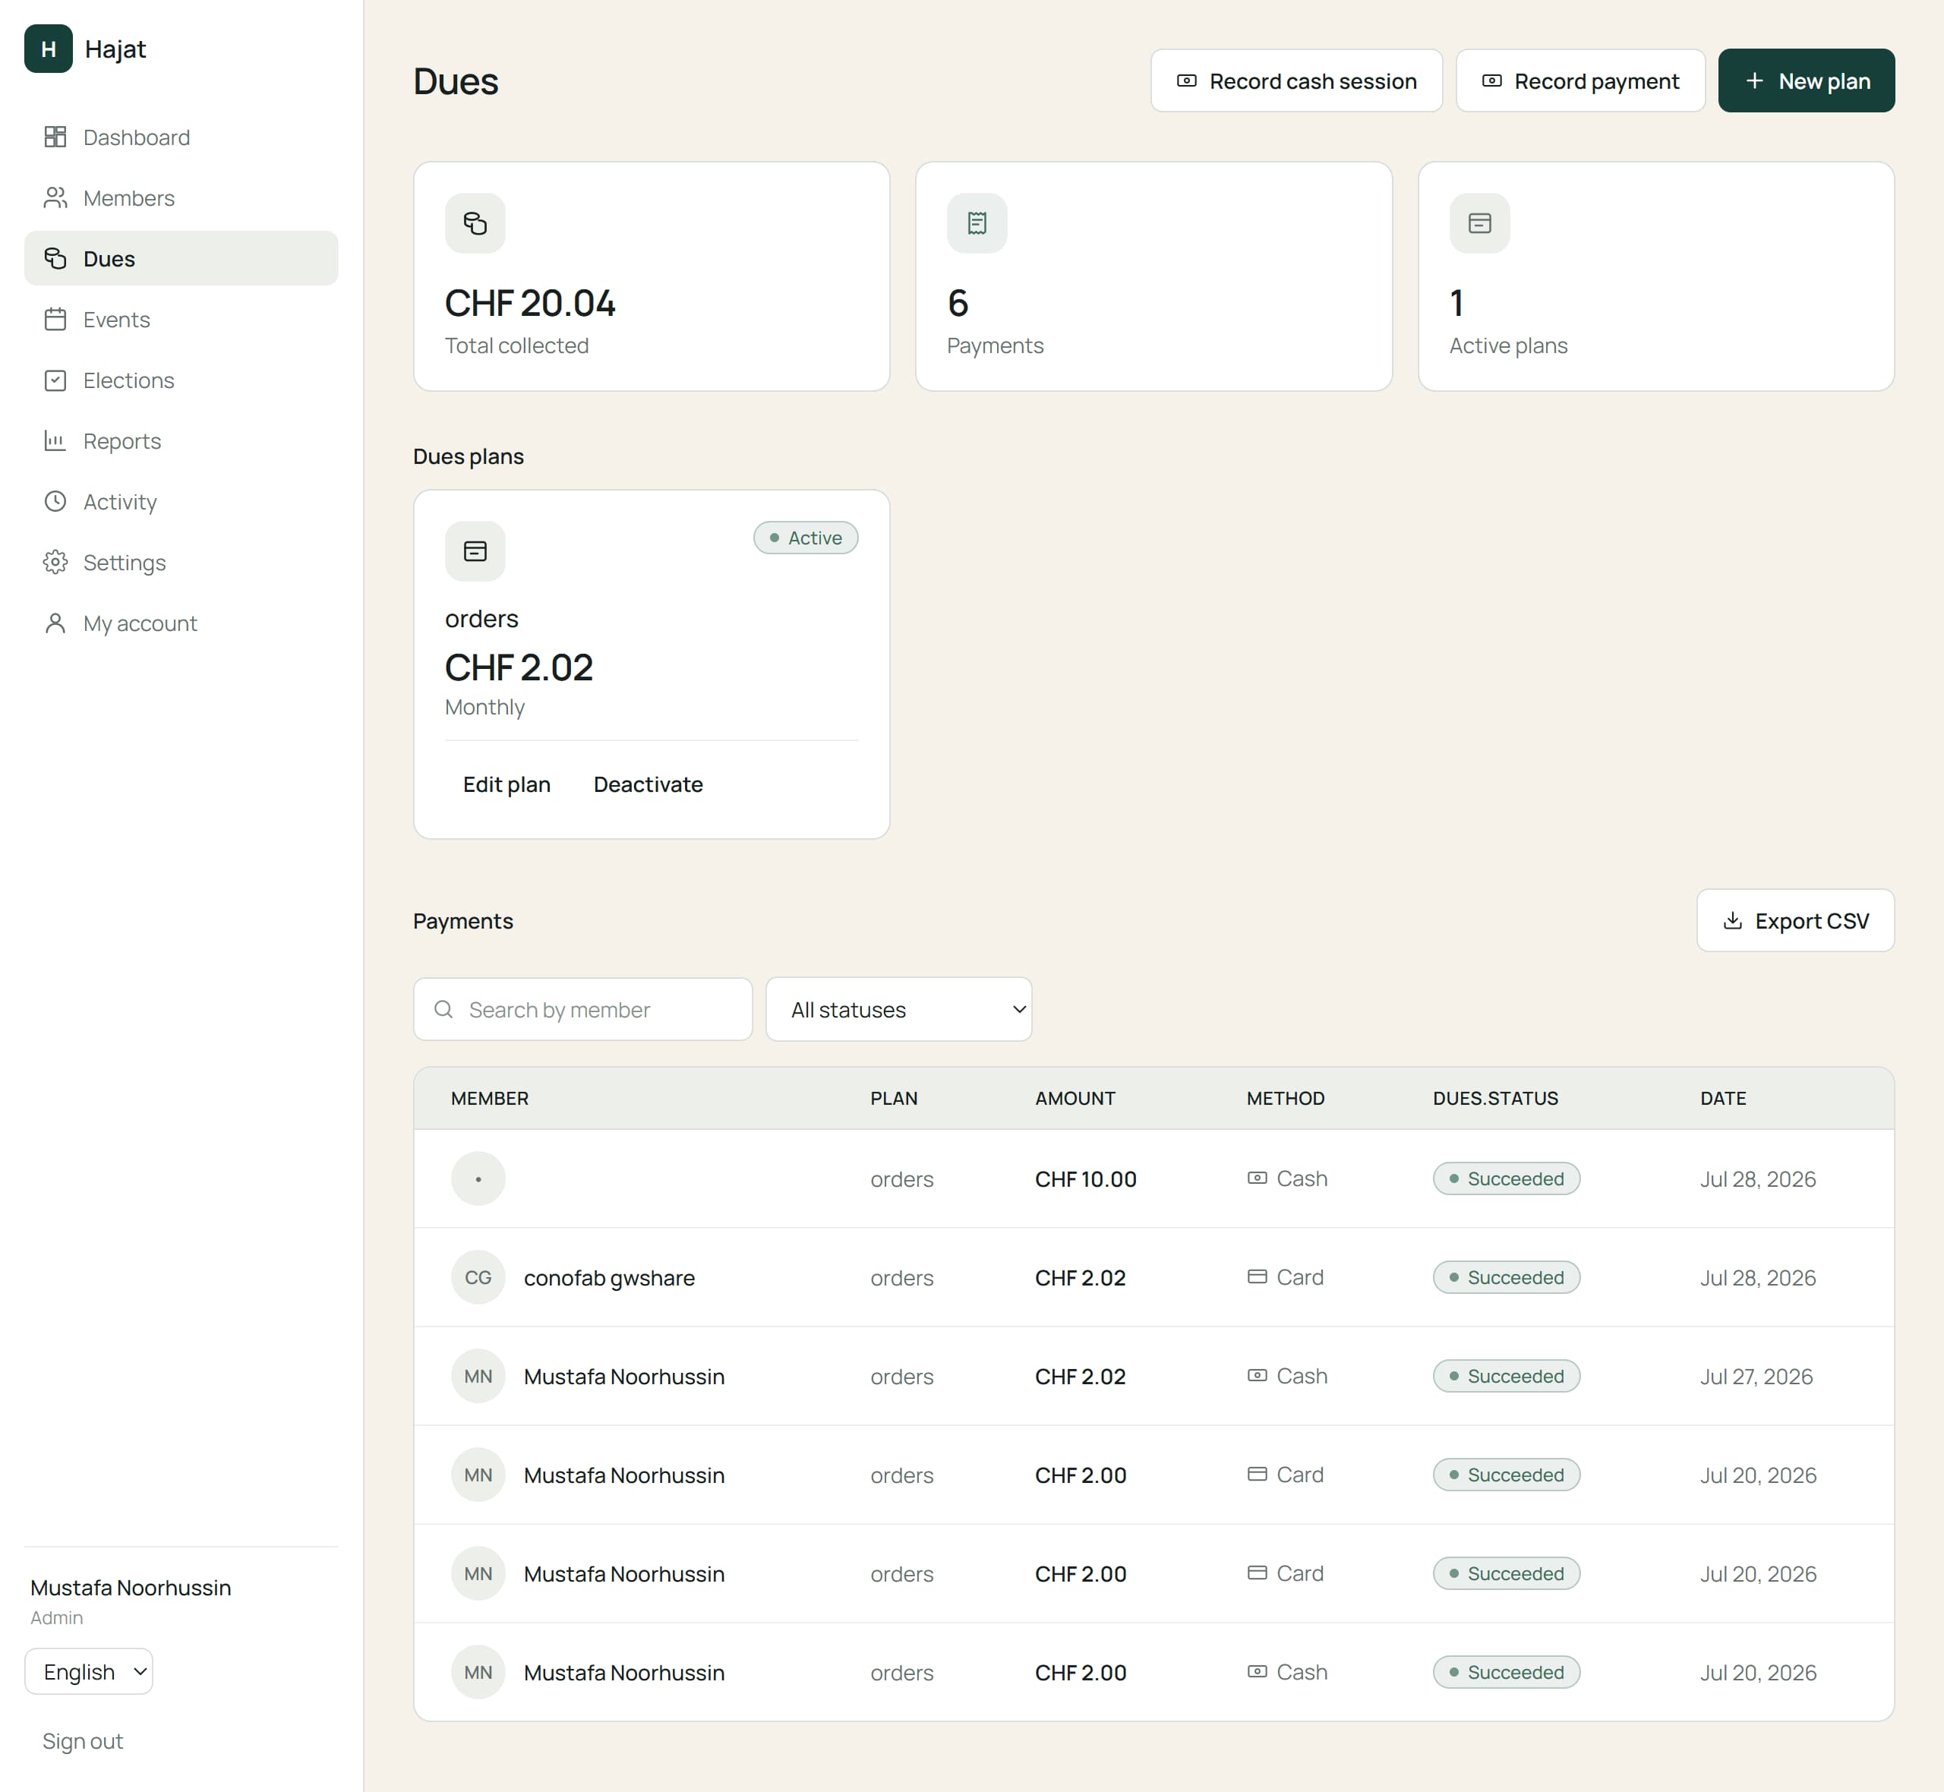Click the My account person icon
This screenshot has height=1792, width=1944.
click(x=55, y=623)
